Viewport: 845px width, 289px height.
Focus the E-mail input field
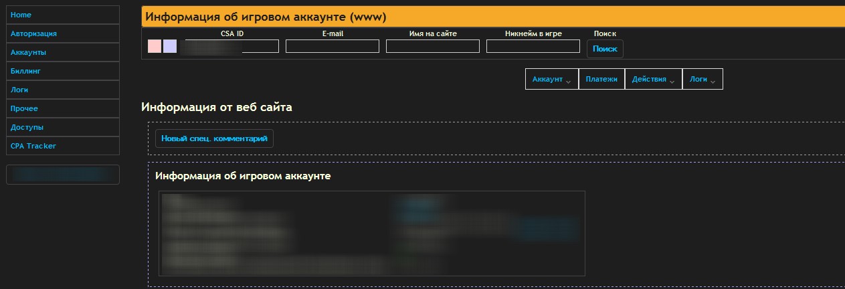click(333, 46)
